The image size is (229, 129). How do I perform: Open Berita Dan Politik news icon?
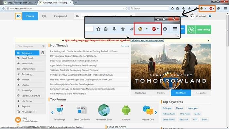pos(82,110)
